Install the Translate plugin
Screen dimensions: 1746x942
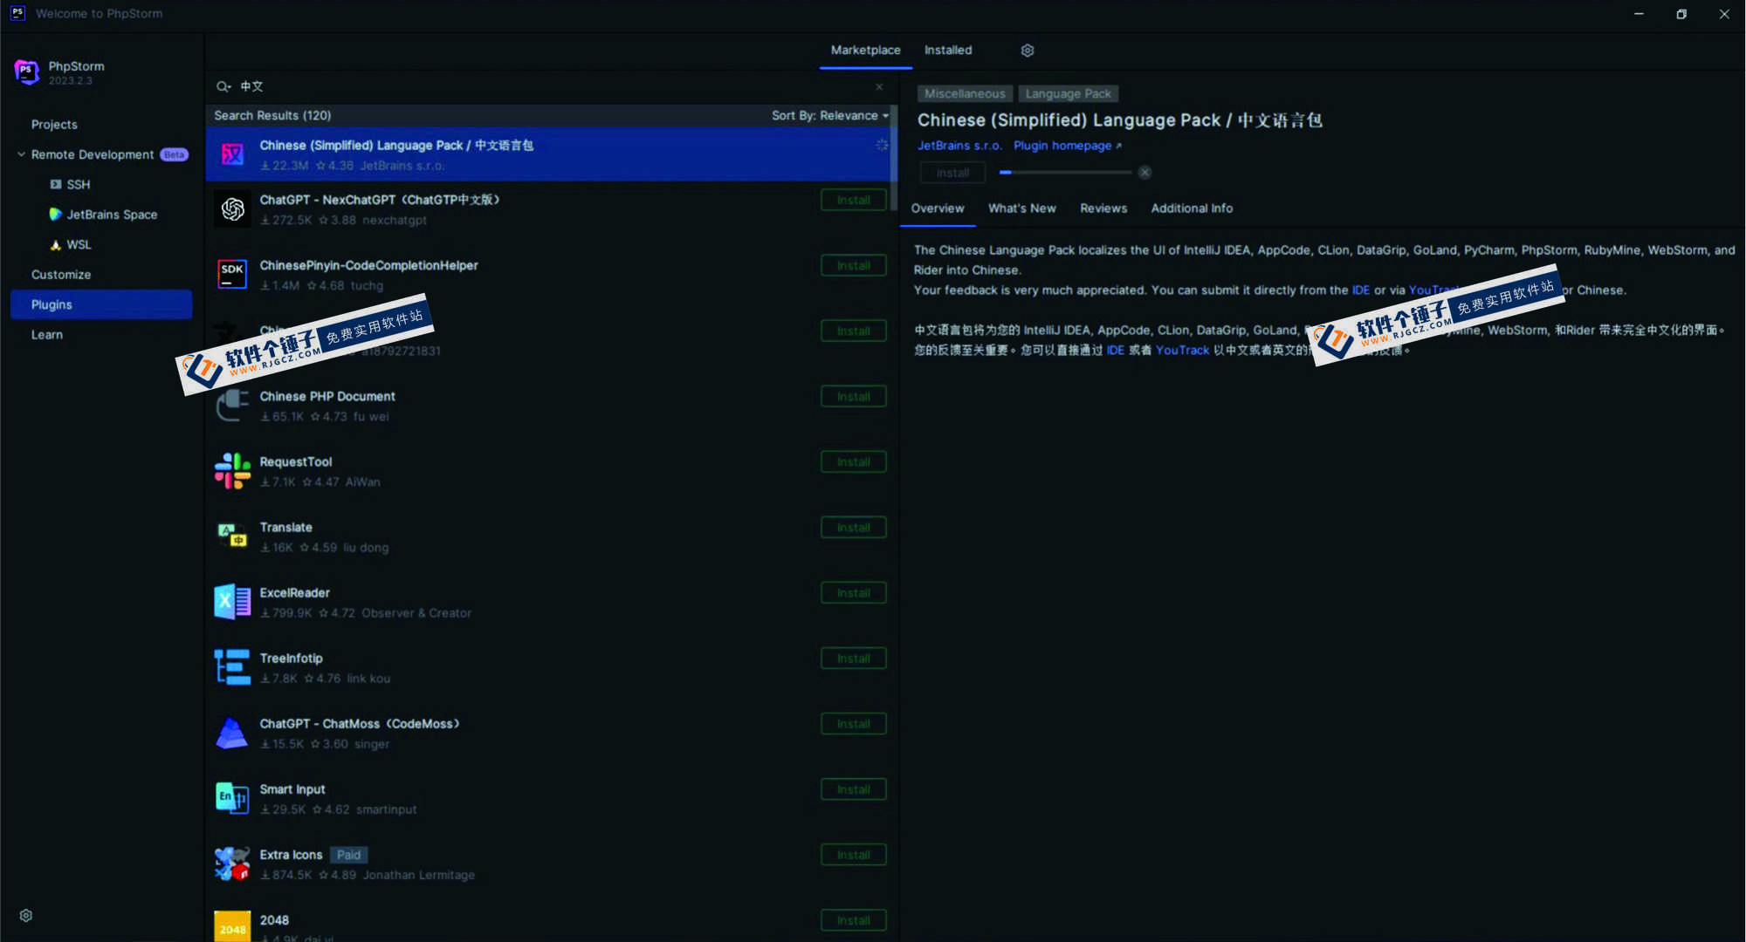tap(853, 527)
